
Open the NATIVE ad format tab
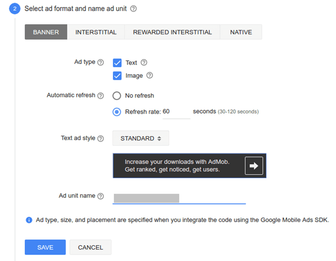[241, 32]
